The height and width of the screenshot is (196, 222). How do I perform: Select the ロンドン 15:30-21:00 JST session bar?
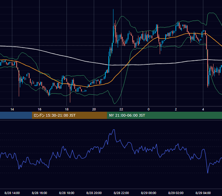69,115
